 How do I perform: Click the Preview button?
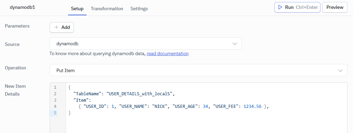coord(335,7)
